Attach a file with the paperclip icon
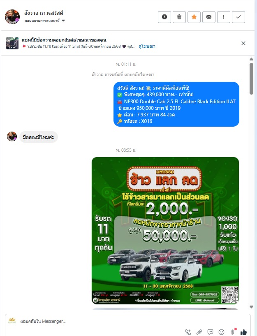 click(x=199, y=332)
